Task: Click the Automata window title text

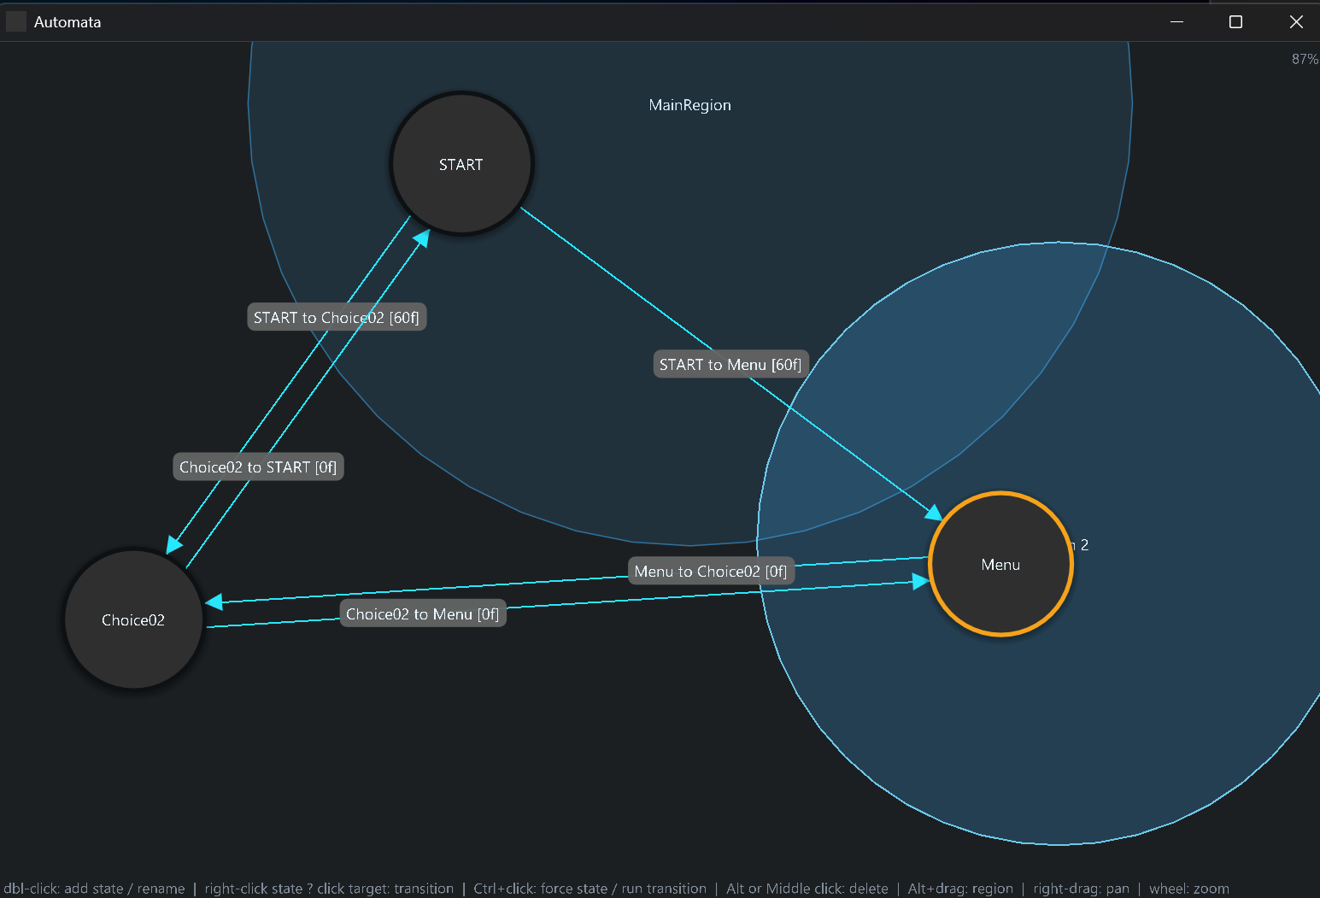Action: (67, 22)
